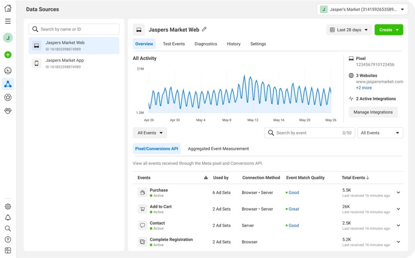This screenshot has height=258, width=415.
Task: Click the Connection Method column header
Action: pyautogui.click(x=261, y=178)
